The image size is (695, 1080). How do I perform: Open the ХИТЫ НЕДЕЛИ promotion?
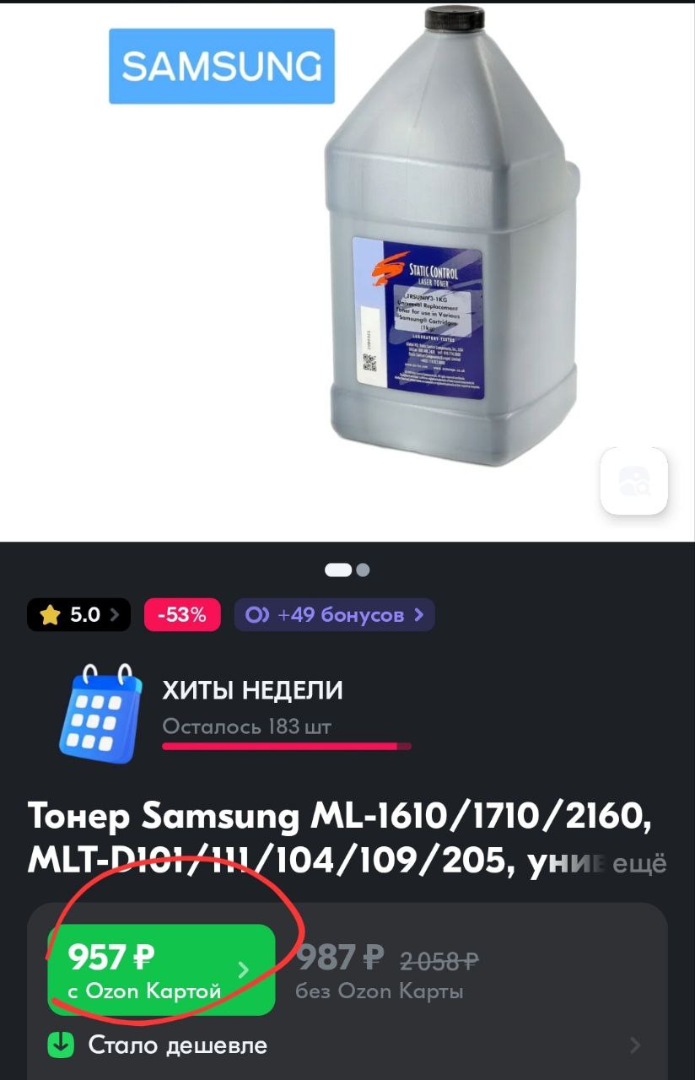(253, 690)
